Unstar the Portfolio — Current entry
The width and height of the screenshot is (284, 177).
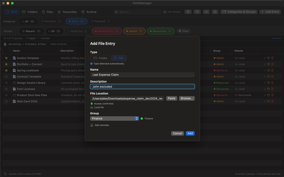pyautogui.click(x=6, y=64)
